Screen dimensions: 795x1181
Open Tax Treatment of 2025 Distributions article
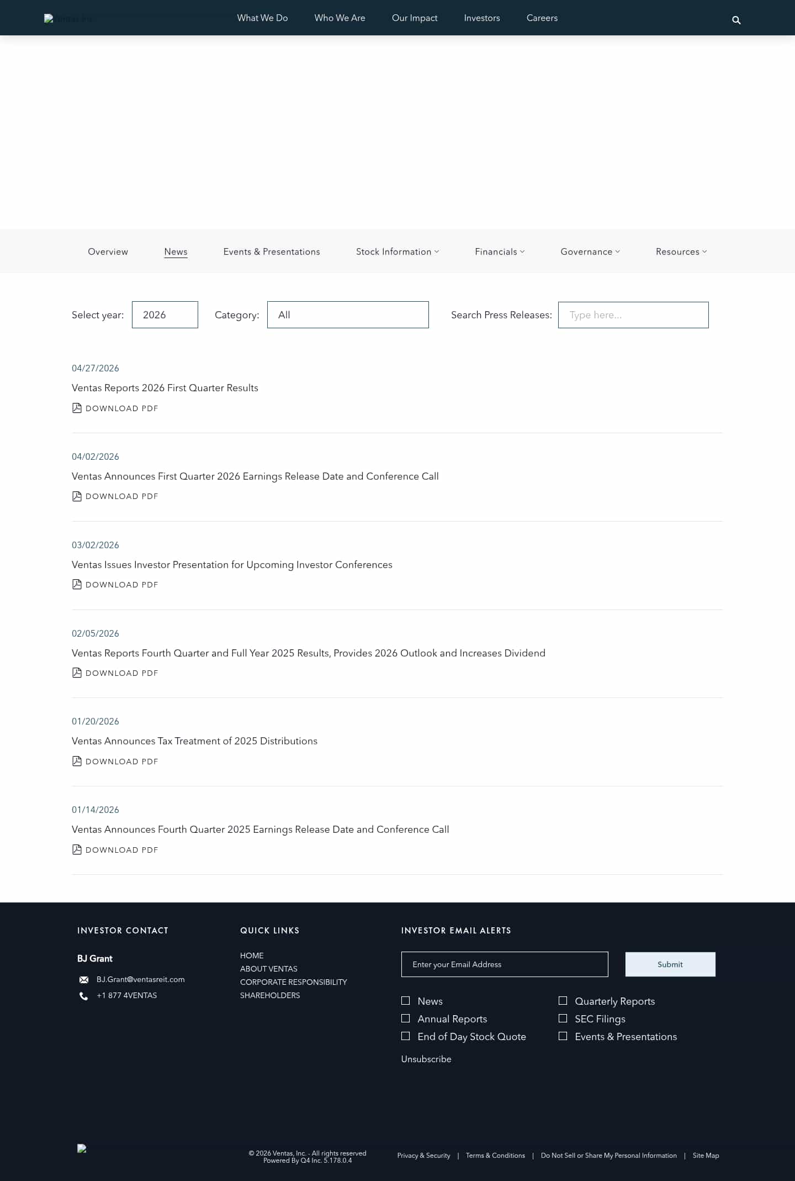[x=194, y=741]
